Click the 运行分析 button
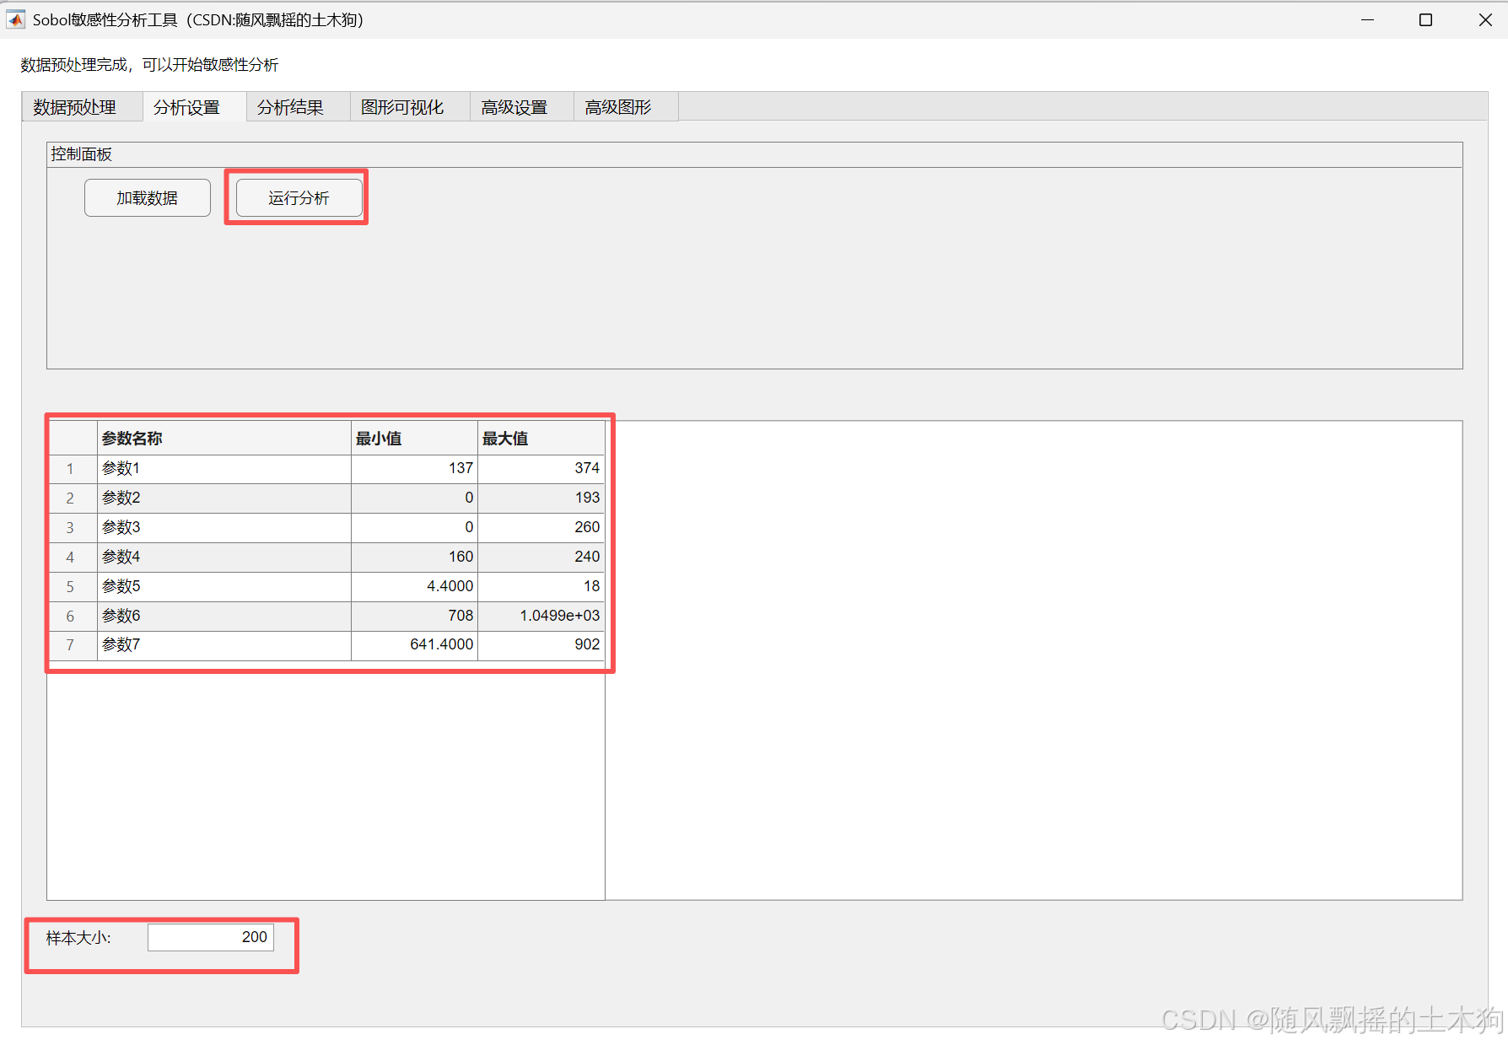Viewport: 1508px width, 1045px height. coord(299,198)
